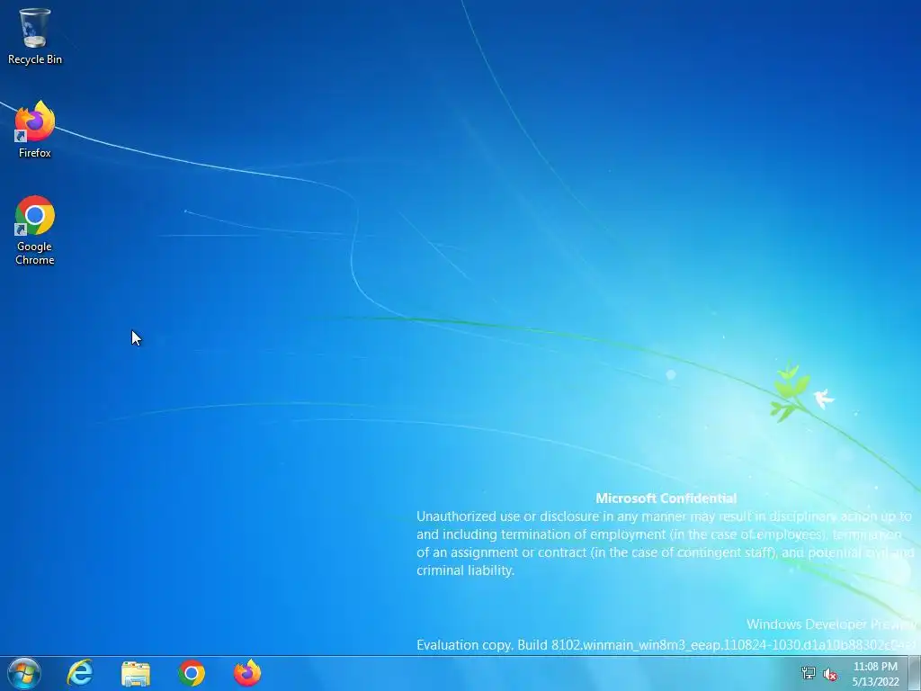Select the Recycle Bin desktop icon

[x=35, y=36]
